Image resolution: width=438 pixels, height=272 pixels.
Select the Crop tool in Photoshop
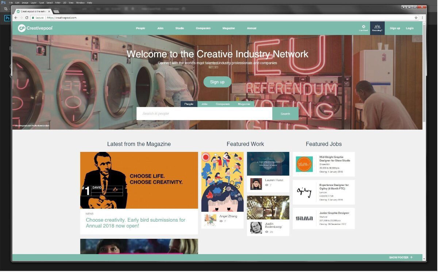click(6, 9)
